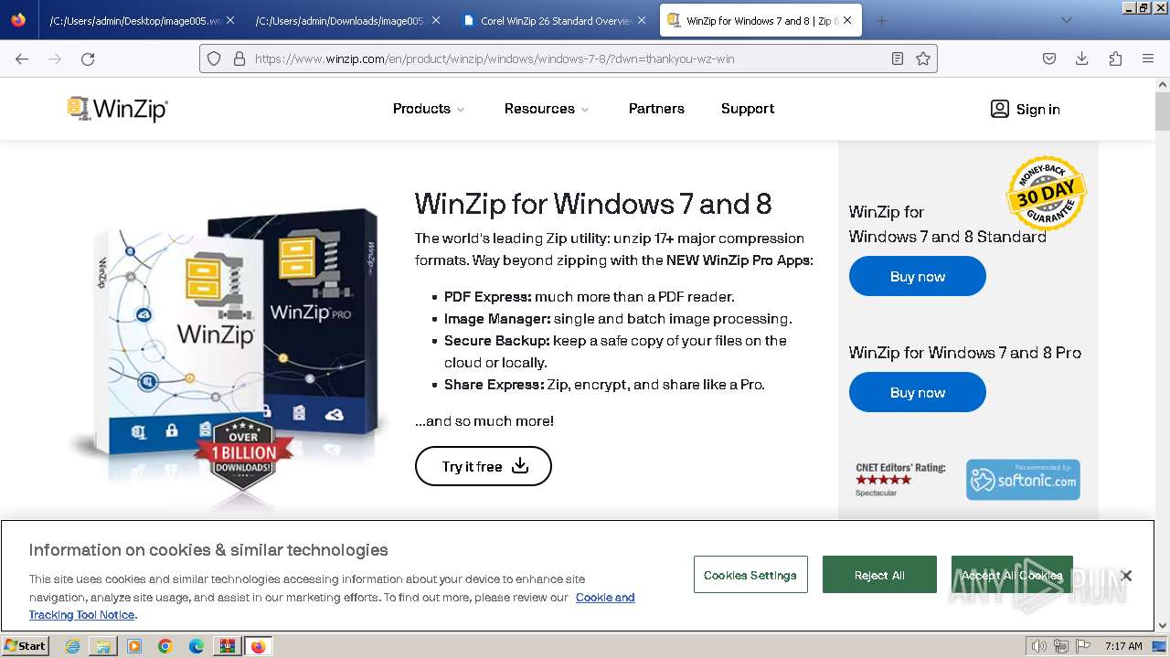Click the volume tray icon
The height and width of the screenshot is (658, 1170).
click(x=1039, y=646)
